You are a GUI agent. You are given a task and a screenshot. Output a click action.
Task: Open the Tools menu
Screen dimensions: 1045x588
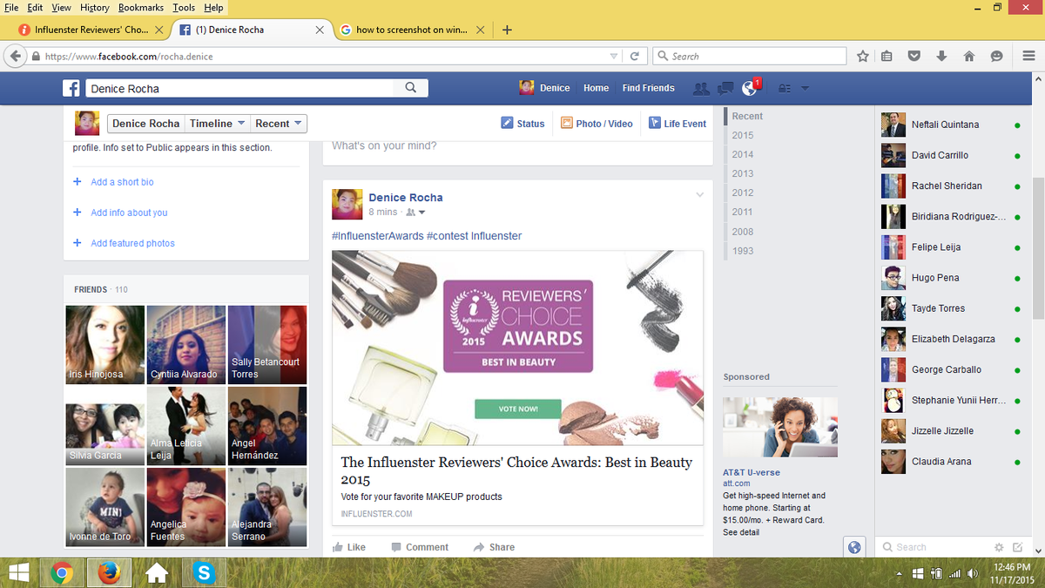coord(184,8)
